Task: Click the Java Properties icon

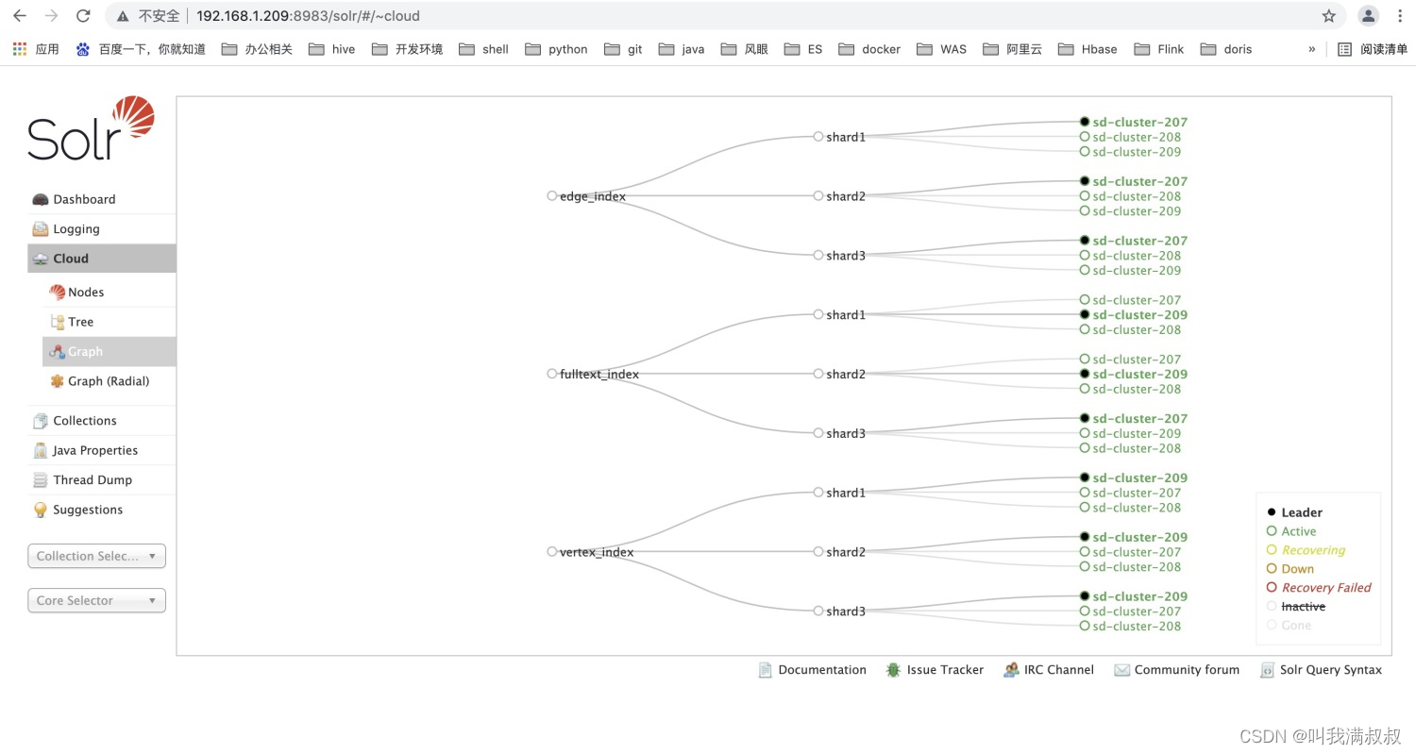Action: coord(40,450)
